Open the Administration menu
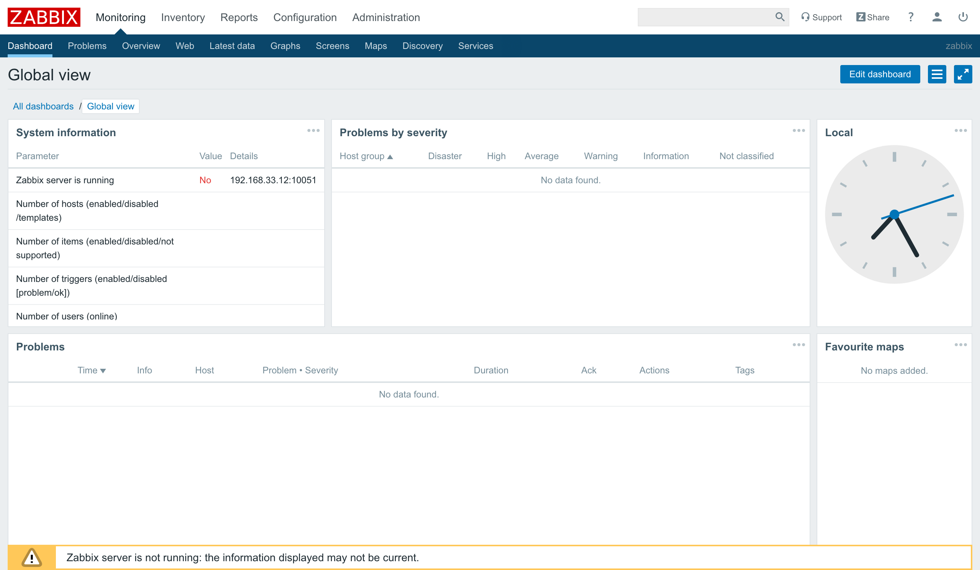The width and height of the screenshot is (980, 570). pos(385,18)
